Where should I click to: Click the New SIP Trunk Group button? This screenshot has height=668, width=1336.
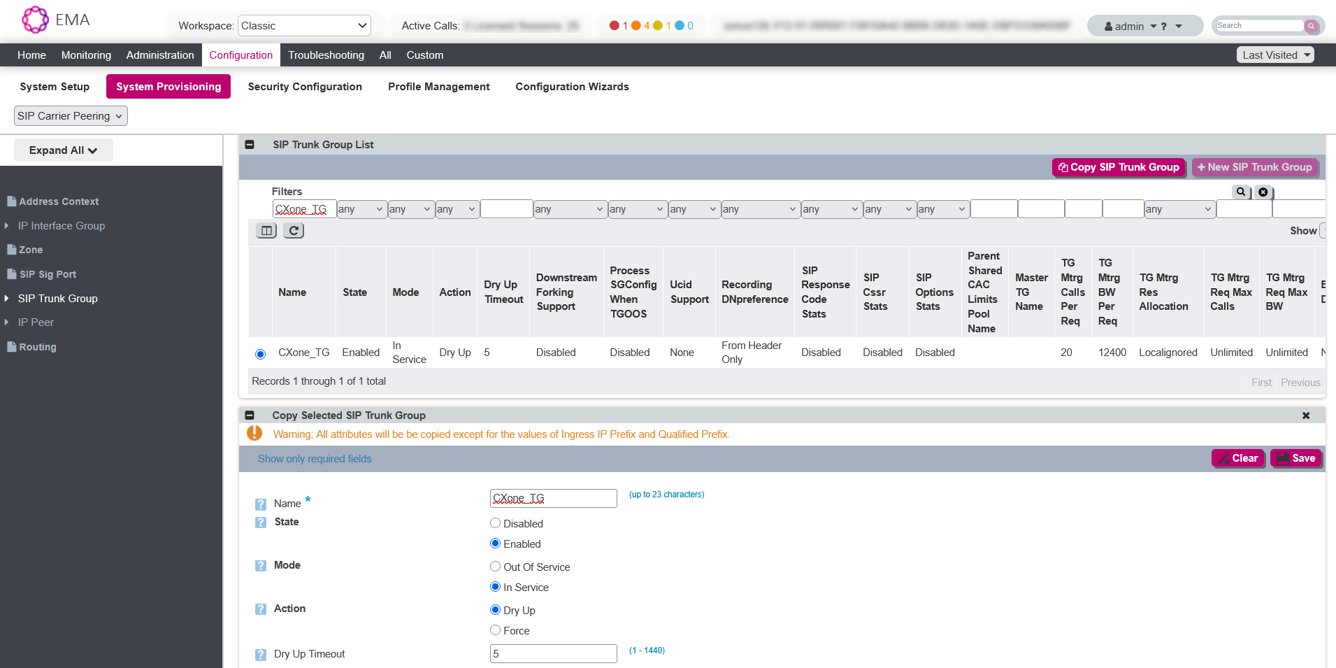click(x=1254, y=167)
